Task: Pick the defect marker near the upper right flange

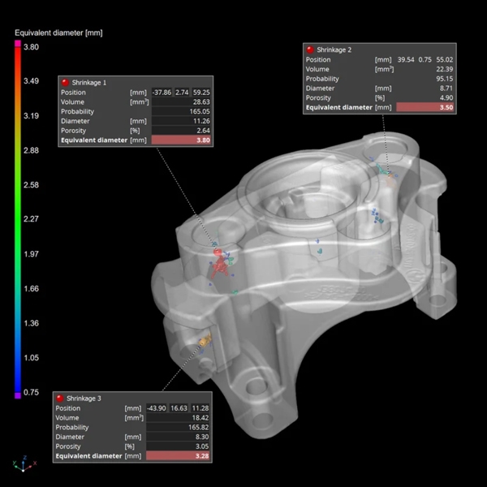Action: pyautogui.click(x=384, y=170)
